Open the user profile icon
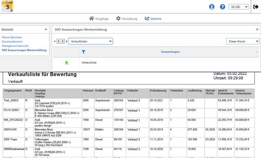The height and width of the screenshot is (158, 261). coord(212,7)
